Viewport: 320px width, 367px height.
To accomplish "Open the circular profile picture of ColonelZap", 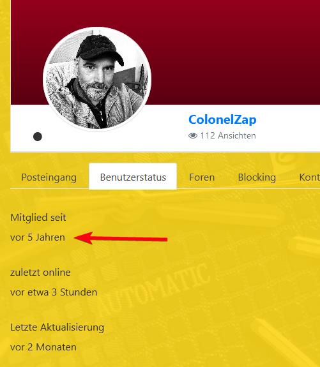I will 97,79.
